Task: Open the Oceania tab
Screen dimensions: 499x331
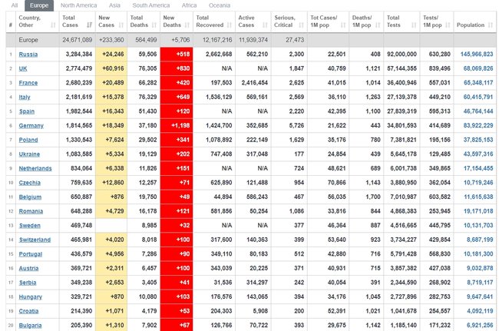Action: coord(220,5)
